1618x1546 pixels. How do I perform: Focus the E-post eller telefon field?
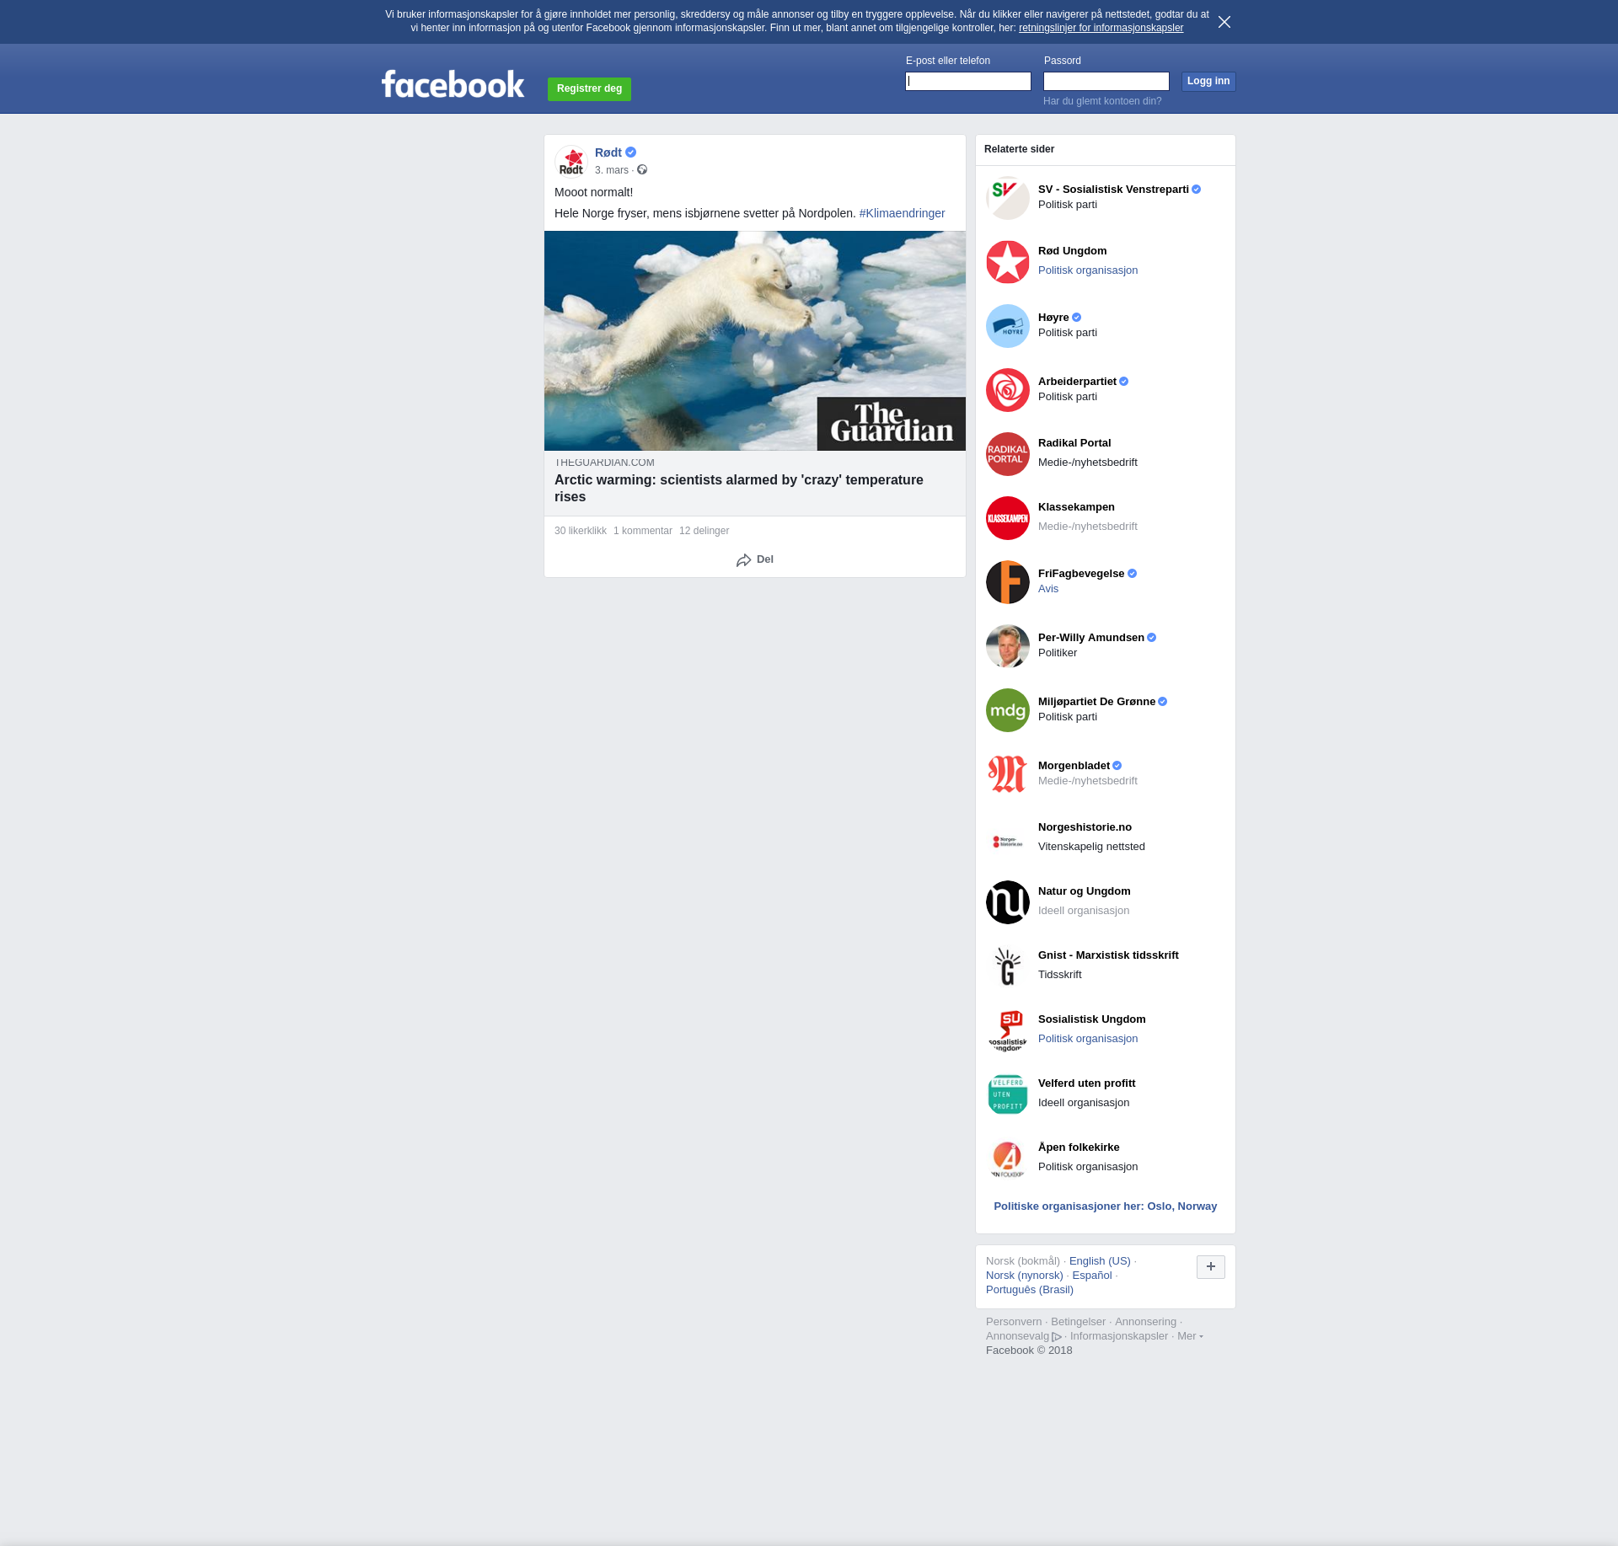(x=967, y=82)
